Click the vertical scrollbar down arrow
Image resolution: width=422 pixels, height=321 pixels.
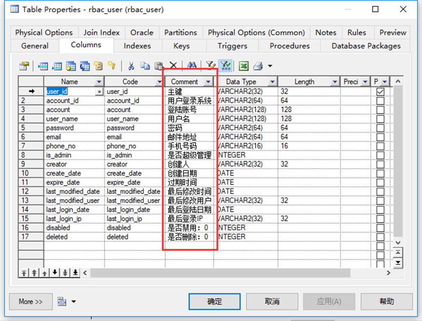(398, 243)
